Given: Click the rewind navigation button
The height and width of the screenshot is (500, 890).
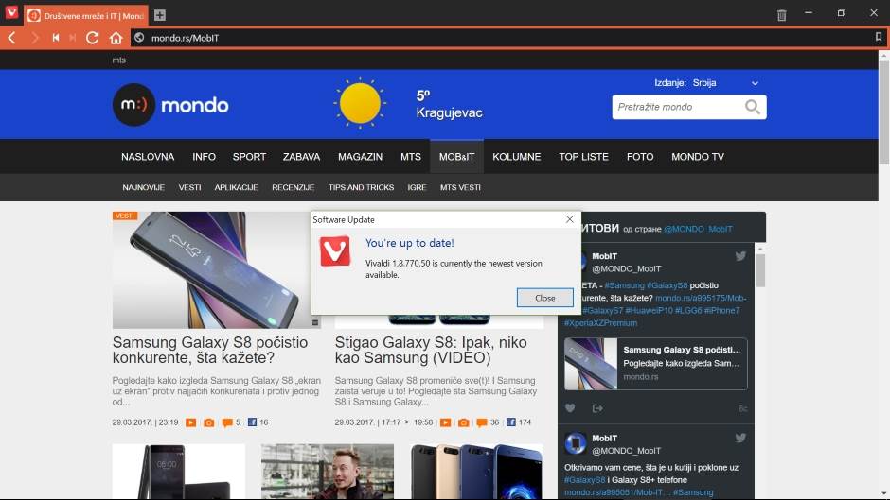Looking at the screenshot, I should point(56,38).
